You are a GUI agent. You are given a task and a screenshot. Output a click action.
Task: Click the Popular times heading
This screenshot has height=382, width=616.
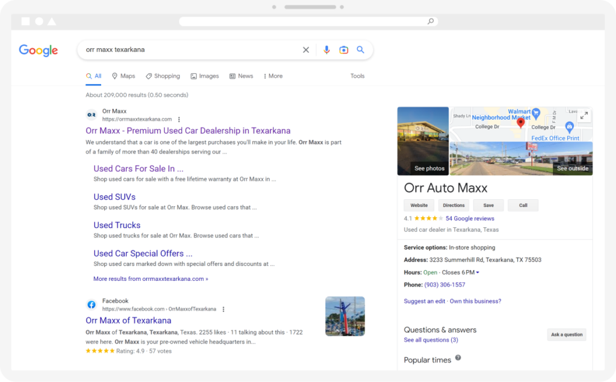[x=428, y=360]
